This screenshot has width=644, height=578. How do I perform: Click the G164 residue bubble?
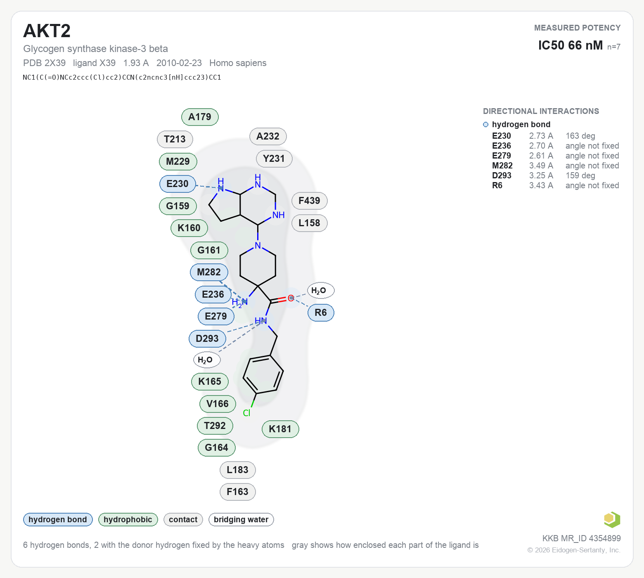click(x=217, y=448)
